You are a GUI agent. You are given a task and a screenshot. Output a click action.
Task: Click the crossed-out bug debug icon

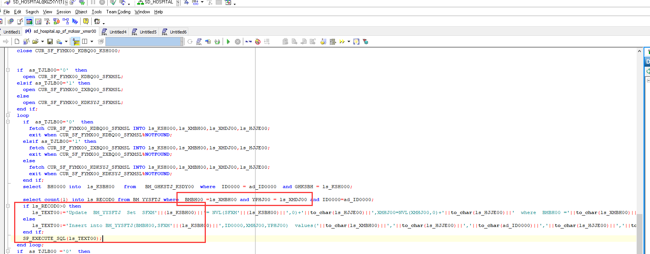point(258,42)
